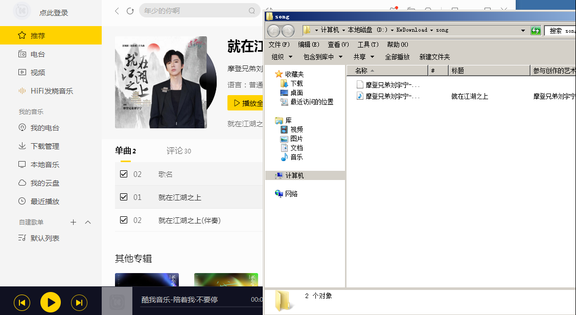Select the blank-icon 摩登兄弟刘宇宁 file
576x315 pixels.
(388, 85)
